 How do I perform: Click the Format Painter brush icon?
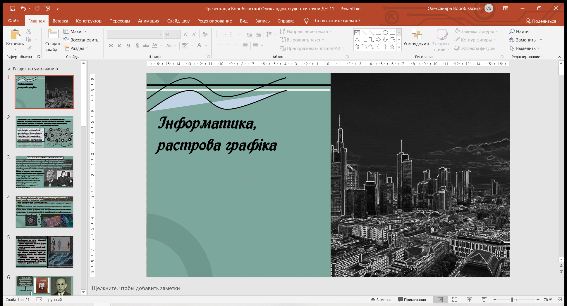(x=29, y=48)
